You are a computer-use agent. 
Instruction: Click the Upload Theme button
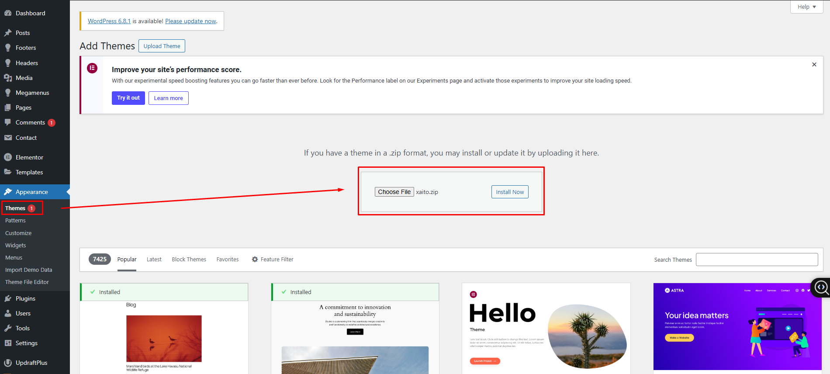tap(162, 46)
